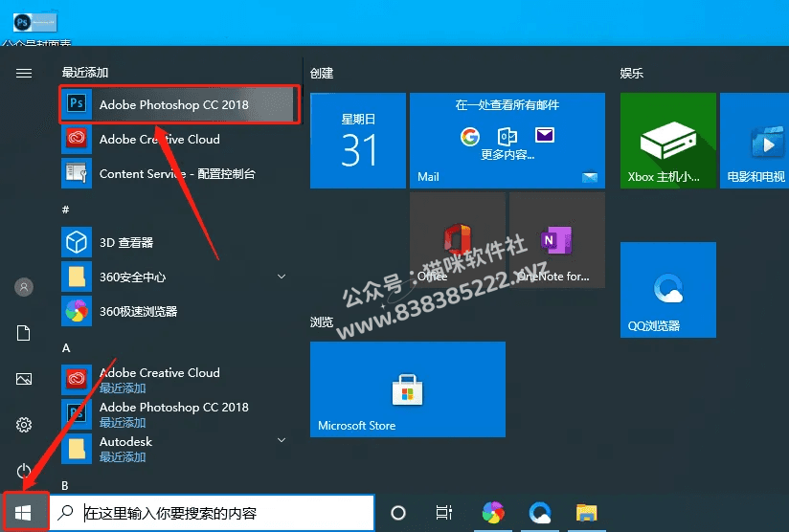Click the 创建 tile group title
Image resolution: width=789 pixels, height=532 pixels.
click(322, 74)
